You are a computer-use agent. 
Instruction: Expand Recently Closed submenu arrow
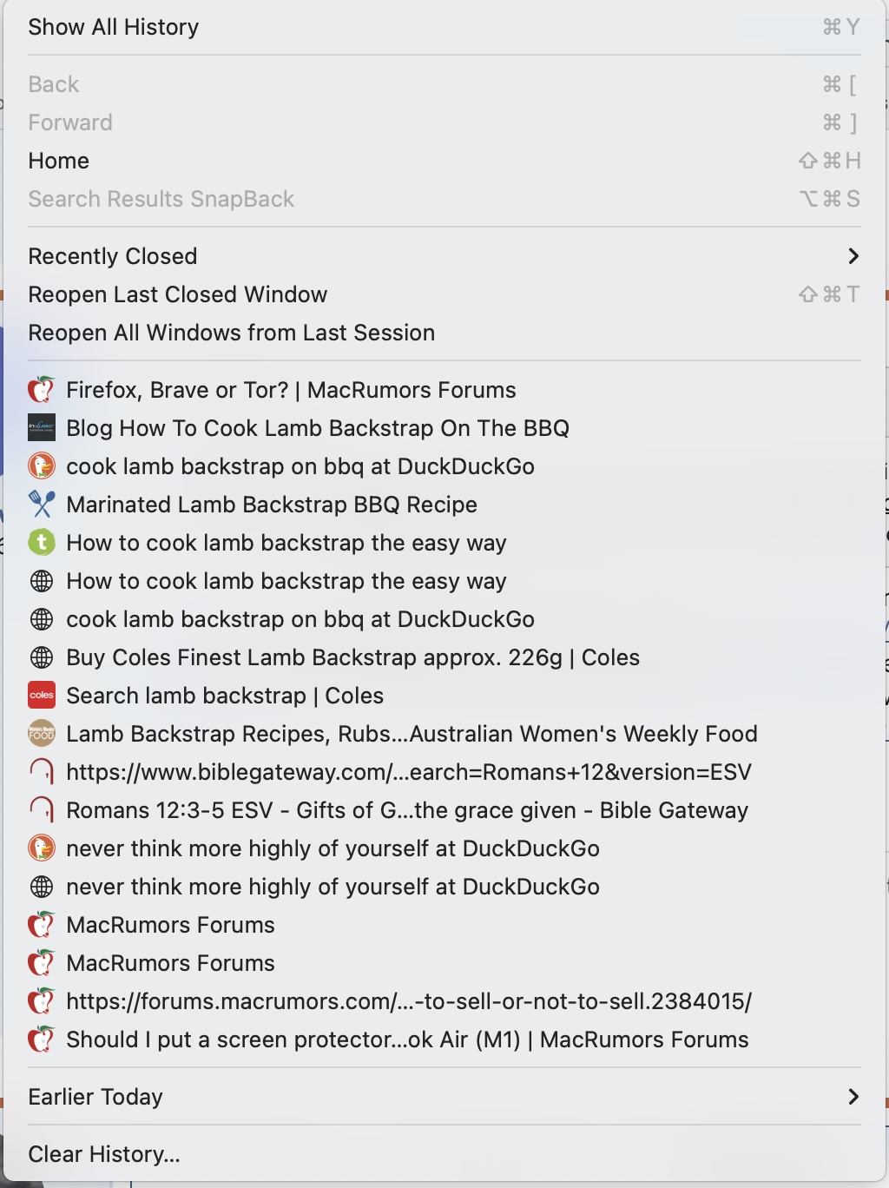853,256
